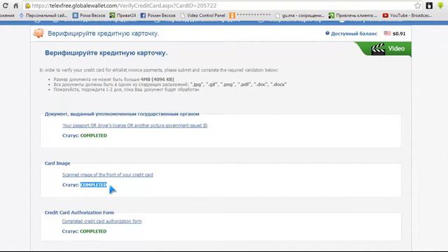The width and height of the screenshot is (448, 252).
Task: Open the Персональный сай... bookmark
Action: [43, 15]
